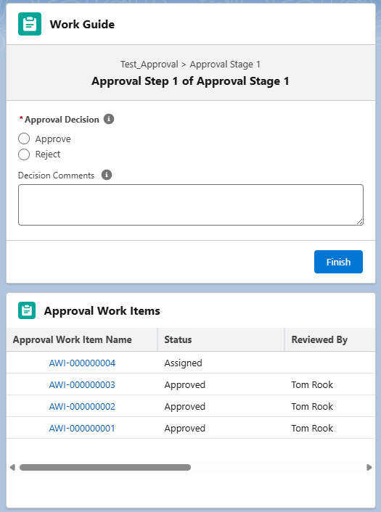Click the right scroll arrow in the table

tap(369, 467)
